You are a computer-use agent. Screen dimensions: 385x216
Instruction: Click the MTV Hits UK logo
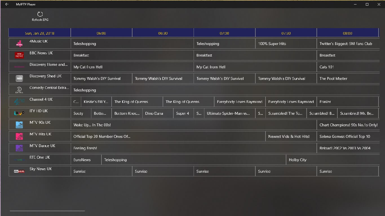click(19, 136)
